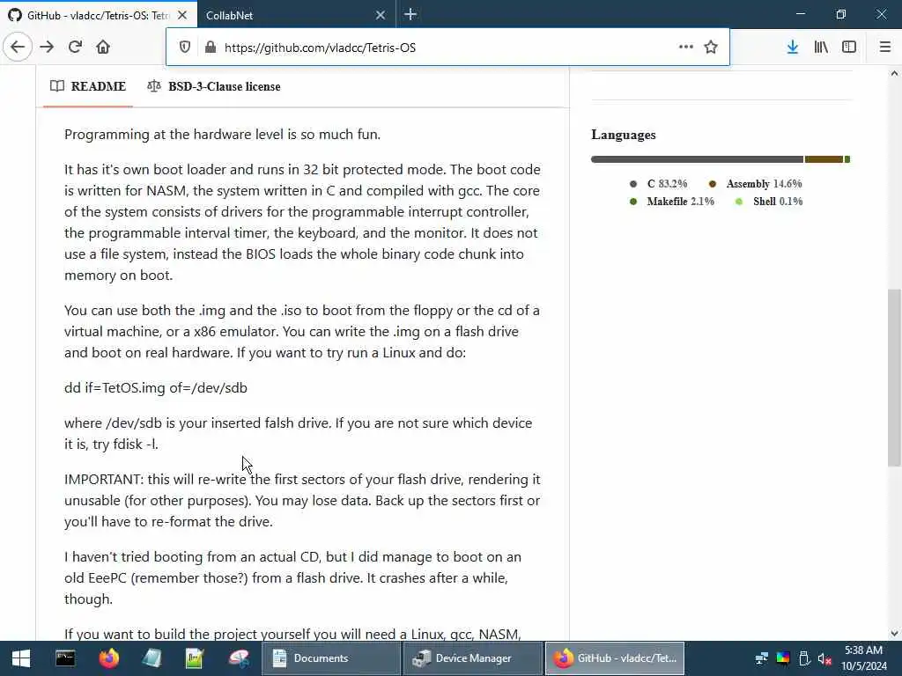Select the GitHub vladcc/Tetris-OS tab
This screenshot has height=676, width=902.
99,15
